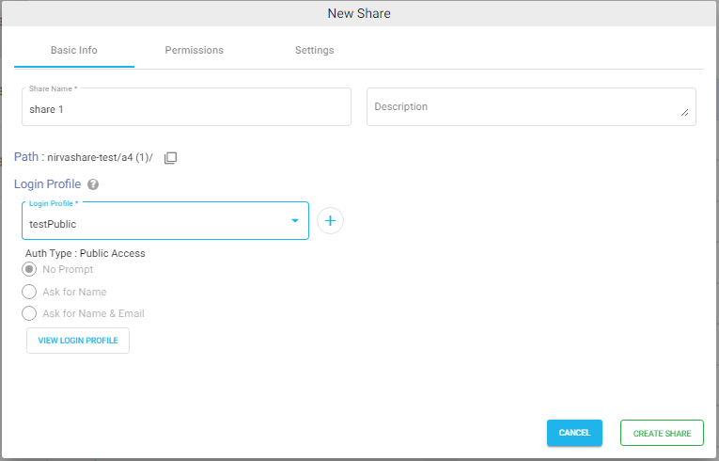719x461 pixels.
Task: Click the Login Profile section heading
Action: (48, 184)
